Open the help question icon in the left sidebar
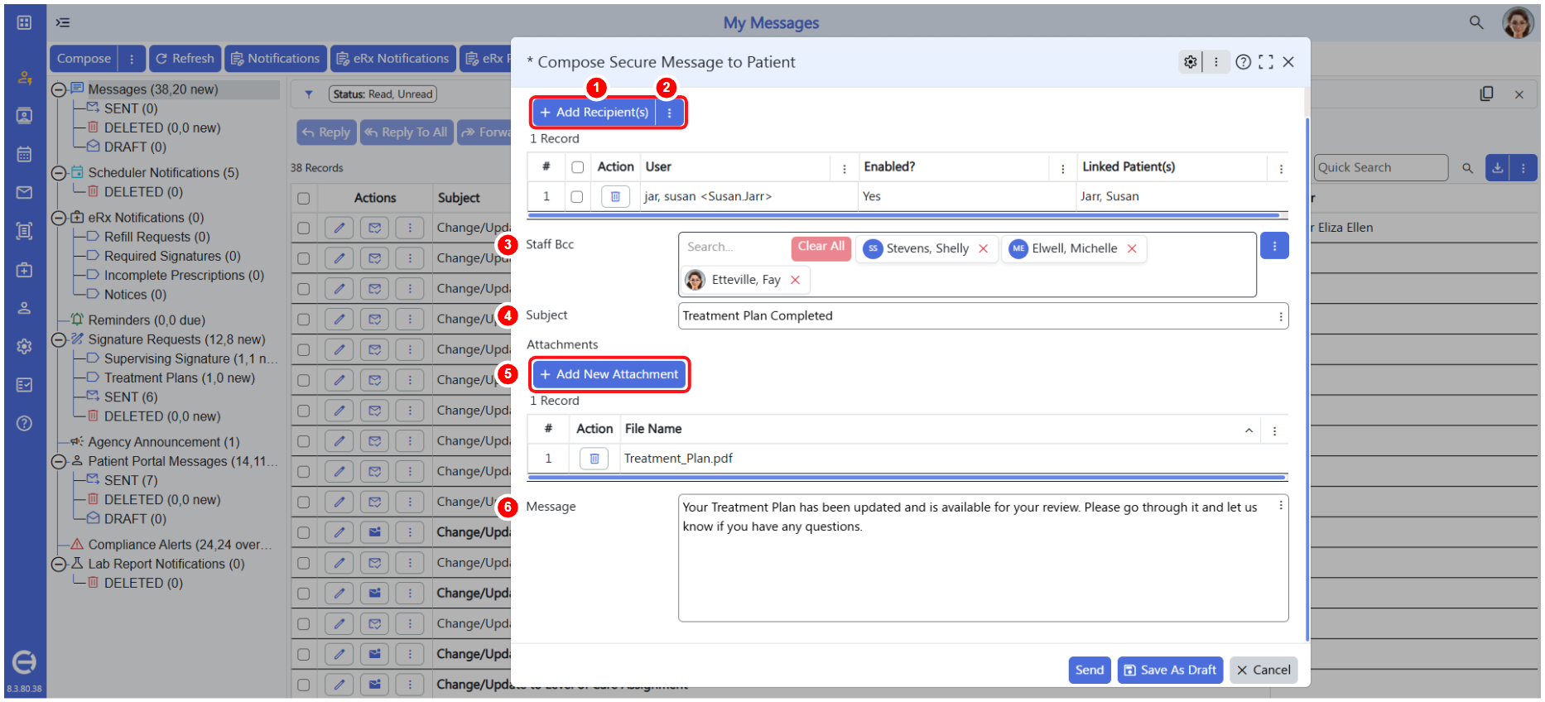Image resolution: width=1545 pixels, height=702 pixels. click(x=24, y=423)
